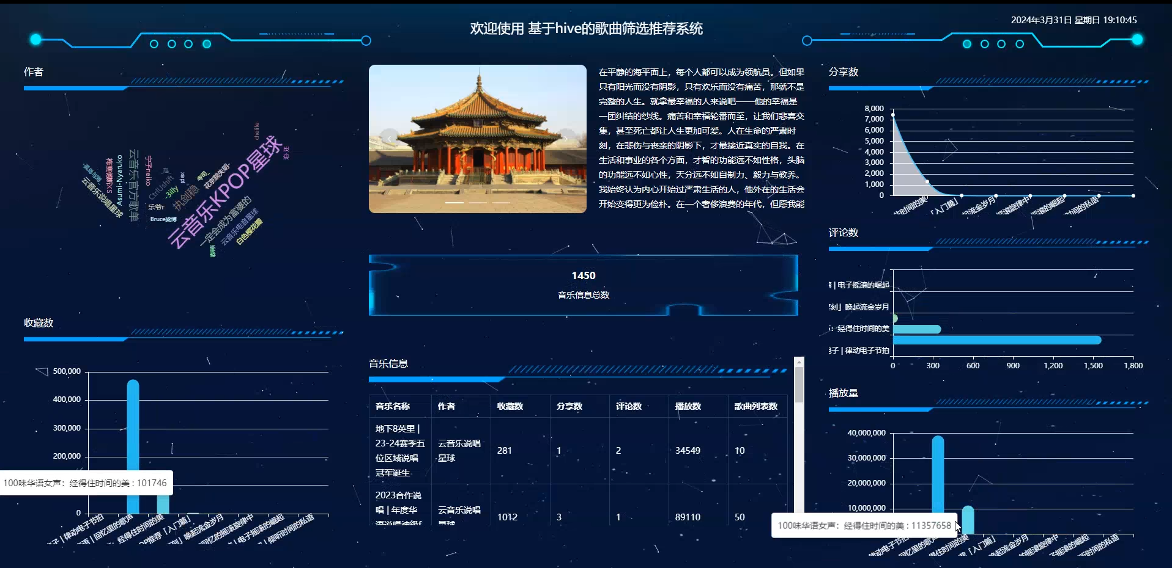Select the song name cell 地下8英里
This screenshot has width=1172, height=568.
pos(400,451)
